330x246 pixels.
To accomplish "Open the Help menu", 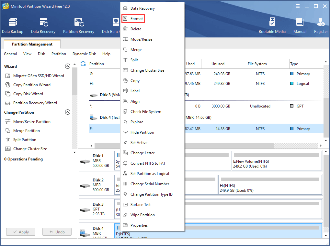I will pyautogui.click(x=106, y=54).
